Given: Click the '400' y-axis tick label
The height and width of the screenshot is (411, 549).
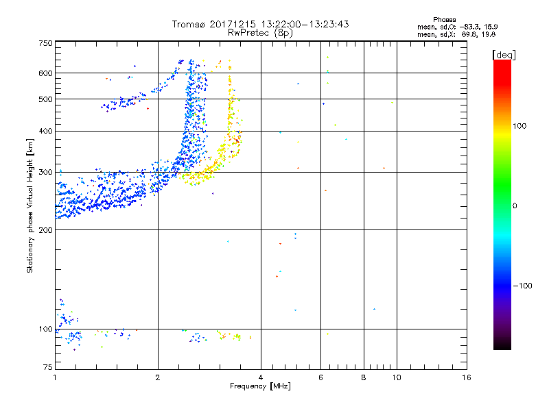Looking at the screenshot, I should tap(45, 132).
